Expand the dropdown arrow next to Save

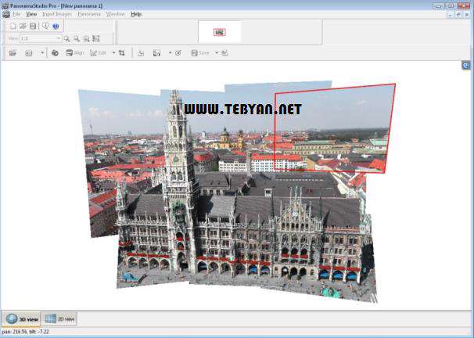217,53
